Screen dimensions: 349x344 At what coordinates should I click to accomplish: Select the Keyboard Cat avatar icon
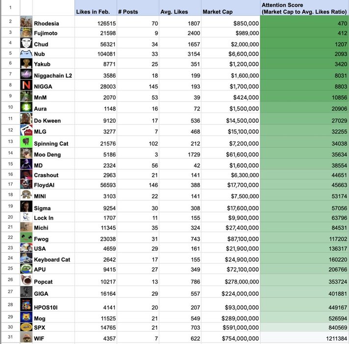coord(26,258)
